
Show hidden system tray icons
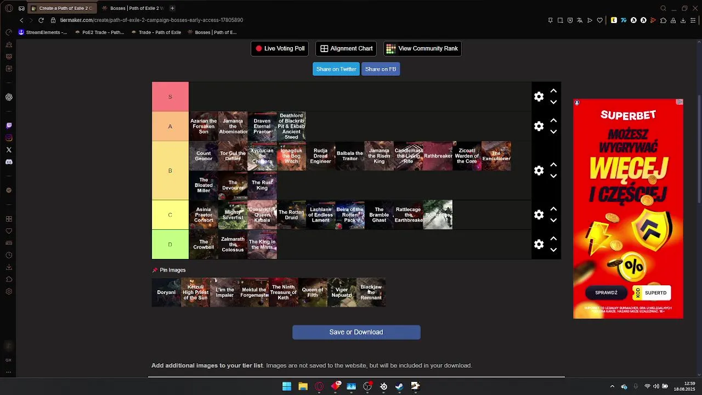tap(612, 386)
